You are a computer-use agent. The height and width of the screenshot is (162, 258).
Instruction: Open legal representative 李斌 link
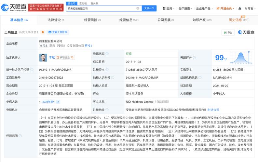coord(52,57)
